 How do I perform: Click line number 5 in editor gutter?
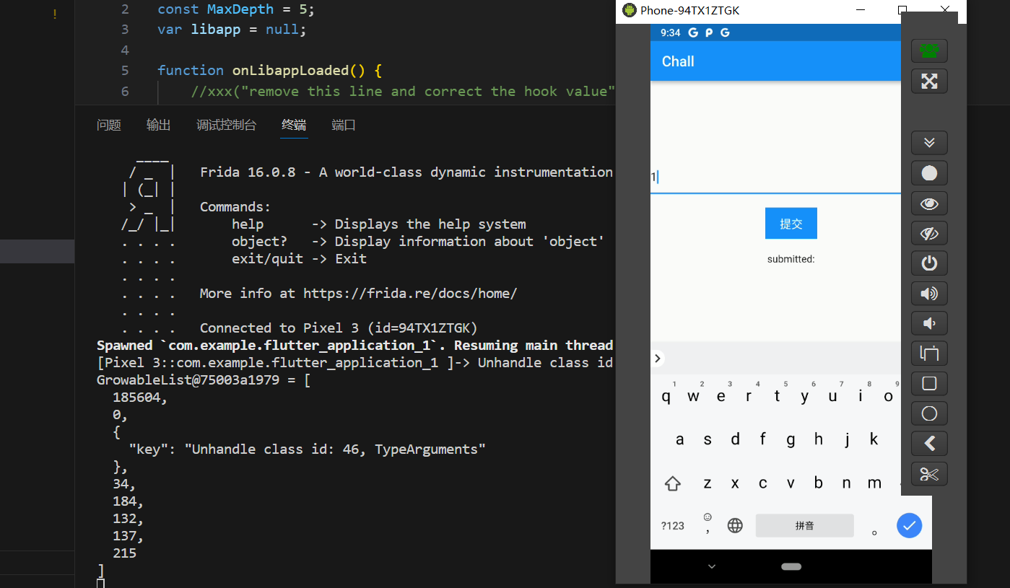click(125, 71)
